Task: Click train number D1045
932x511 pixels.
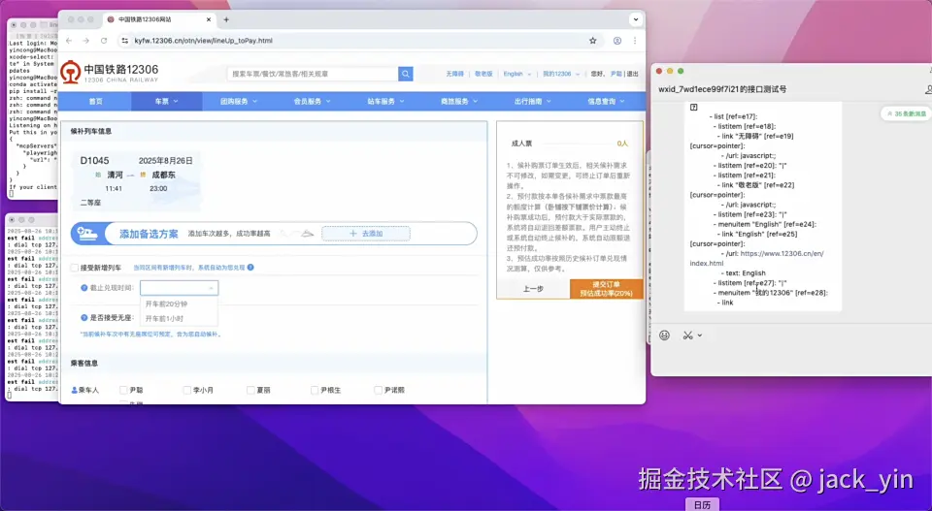Action: (94, 161)
